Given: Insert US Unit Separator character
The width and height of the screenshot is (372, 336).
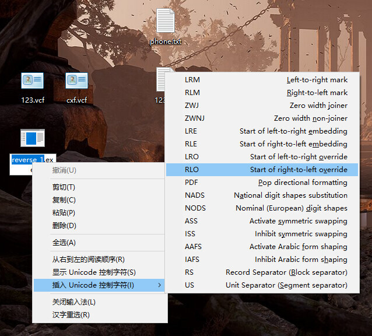Looking at the screenshot, I should [x=262, y=285].
